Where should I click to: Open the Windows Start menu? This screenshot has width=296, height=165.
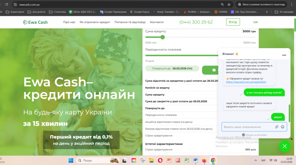point(71,160)
